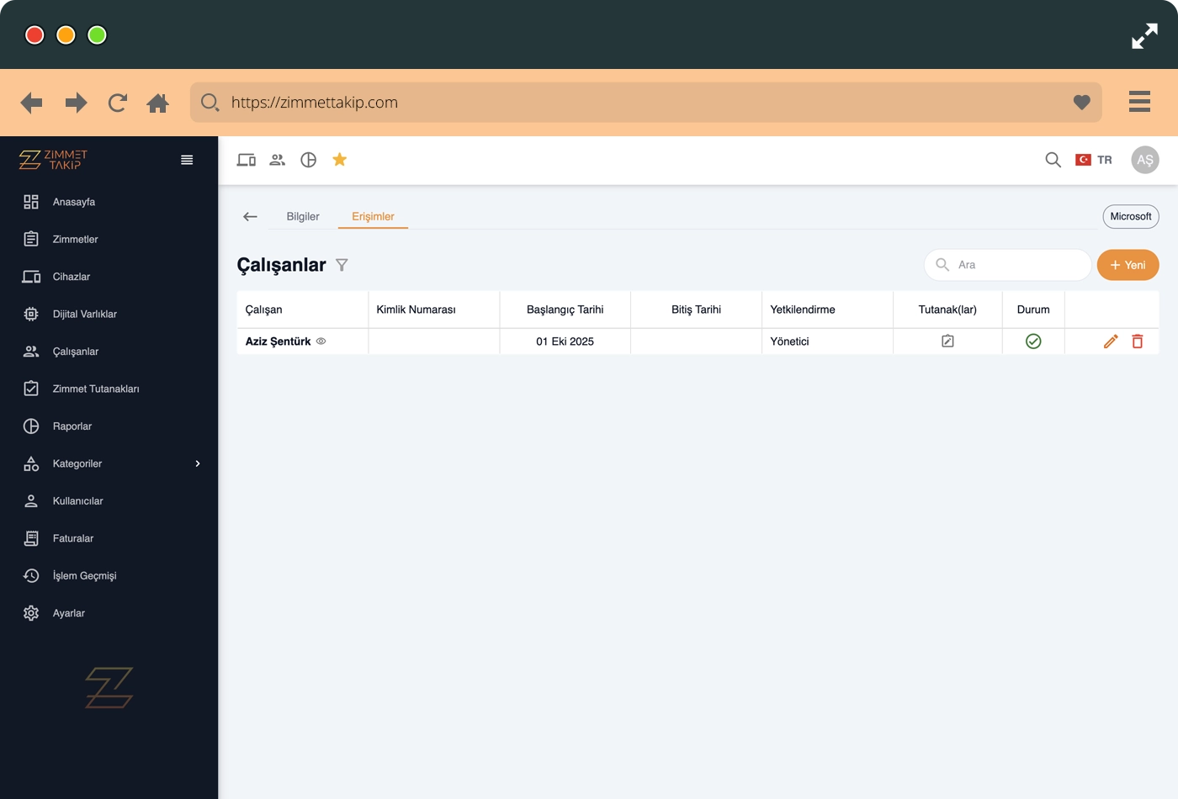Screen dimensions: 1178x799
Task: Go back with browser back arrow
Action: point(31,103)
